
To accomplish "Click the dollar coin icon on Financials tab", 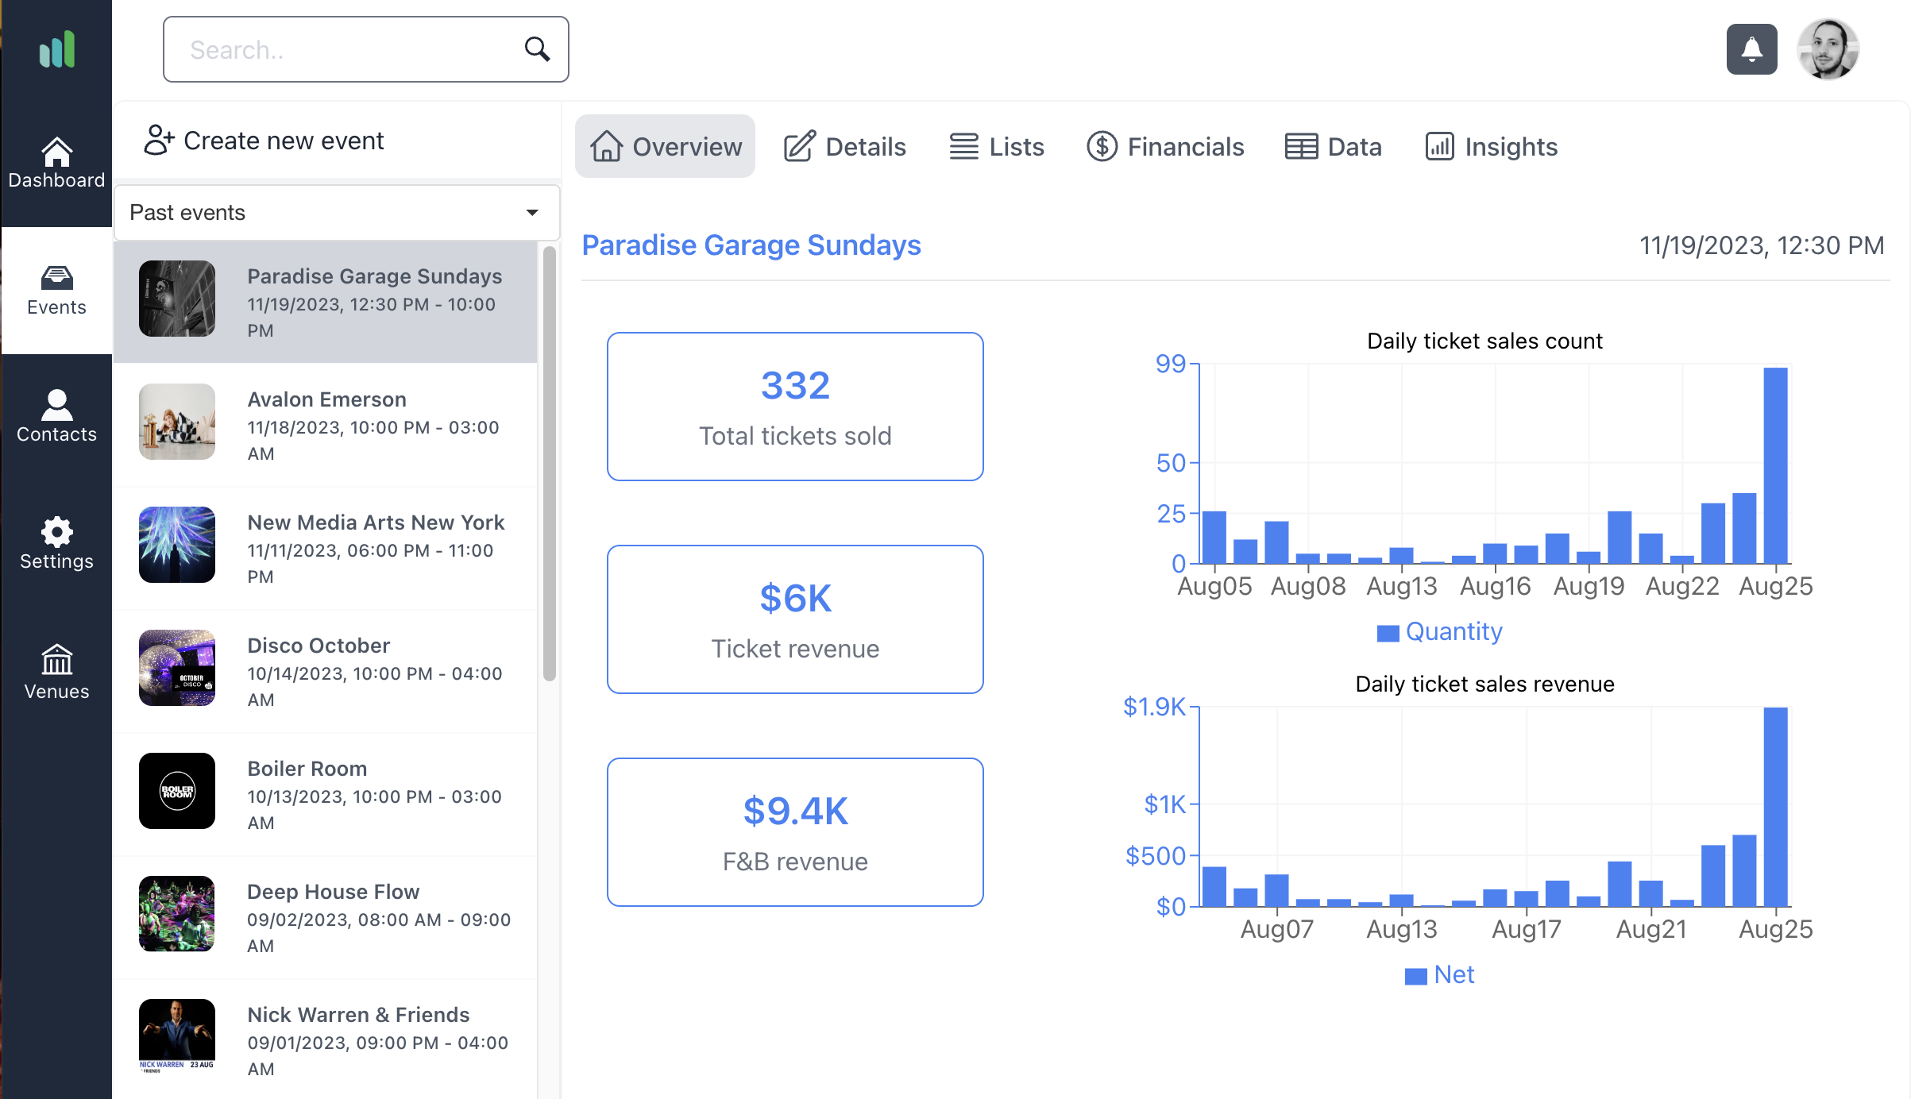I will tap(1102, 146).
